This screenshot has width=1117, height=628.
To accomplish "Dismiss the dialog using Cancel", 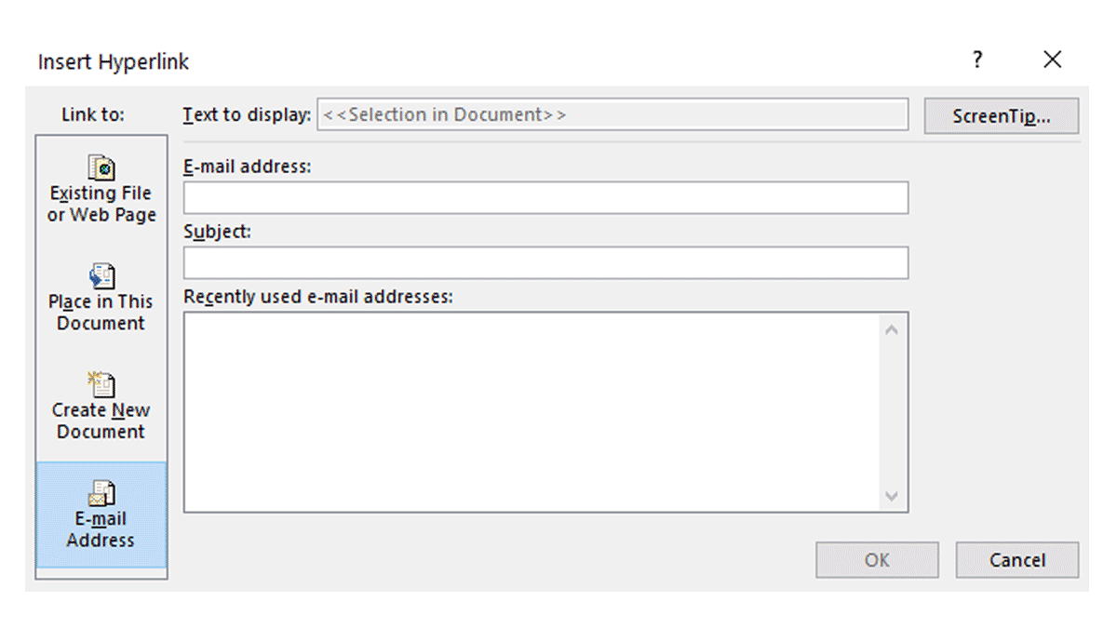I will point(1017,560).
